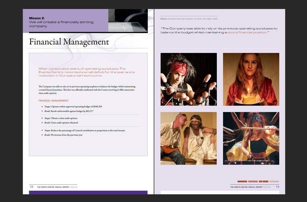Click the orange 'sound financial position' quote text

coord(247,32)
